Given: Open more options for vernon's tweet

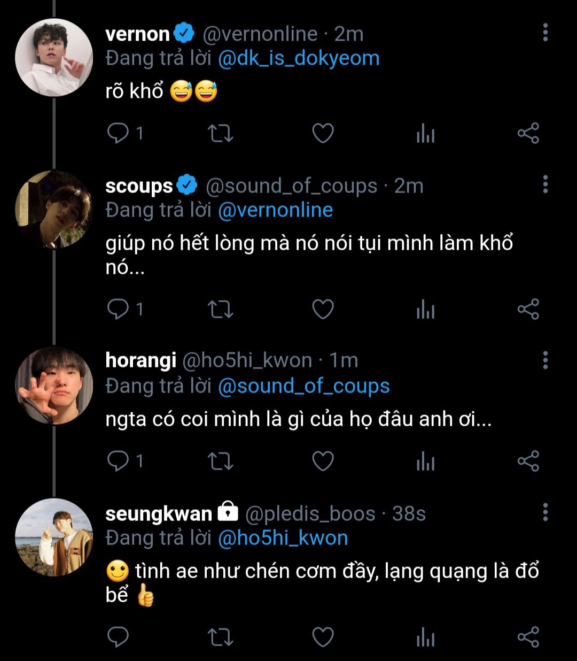Looking at the screenshot, I should click(x=545, y=33).
